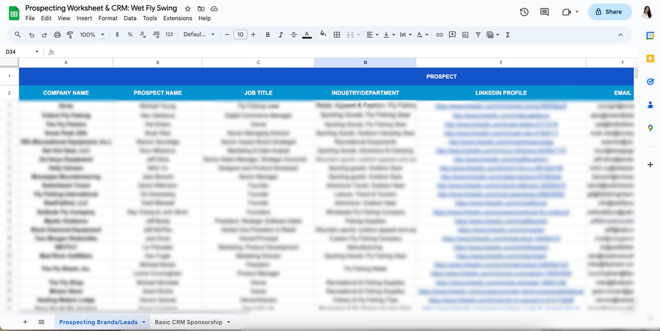The width and height of the screenshot is (660, 331).
Task: Open the File menu
Action: pyautogui.click(x=30, y=18)
